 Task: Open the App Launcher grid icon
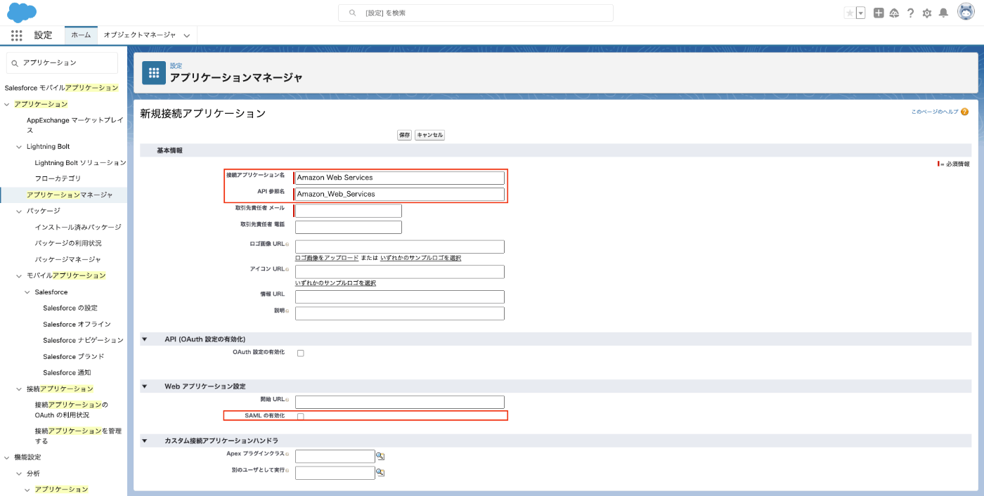point(17,35)
